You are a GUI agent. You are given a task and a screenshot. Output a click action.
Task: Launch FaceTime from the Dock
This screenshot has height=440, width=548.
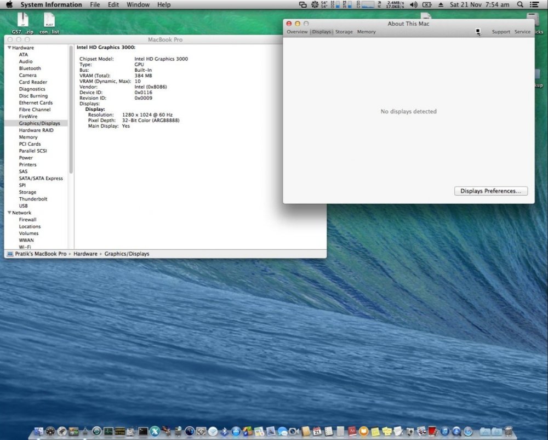tap(294, 431)
